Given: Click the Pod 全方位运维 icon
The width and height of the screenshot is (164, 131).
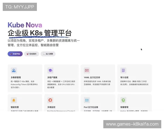Looking at the screenshot, I should pos(87,100).
